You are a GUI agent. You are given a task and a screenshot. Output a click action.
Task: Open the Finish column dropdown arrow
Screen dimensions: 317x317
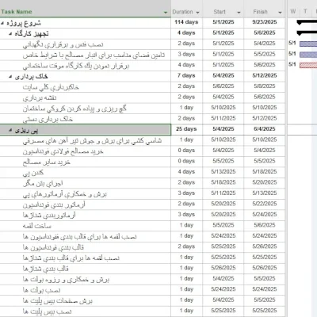click(280, 13)
